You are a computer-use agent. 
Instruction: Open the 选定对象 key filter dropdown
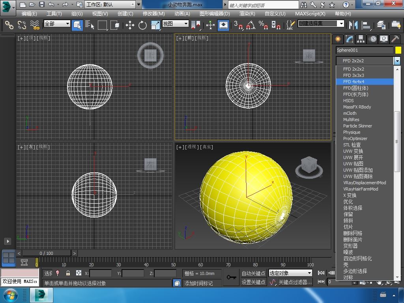pyautogui.click(x=290, y=273)
